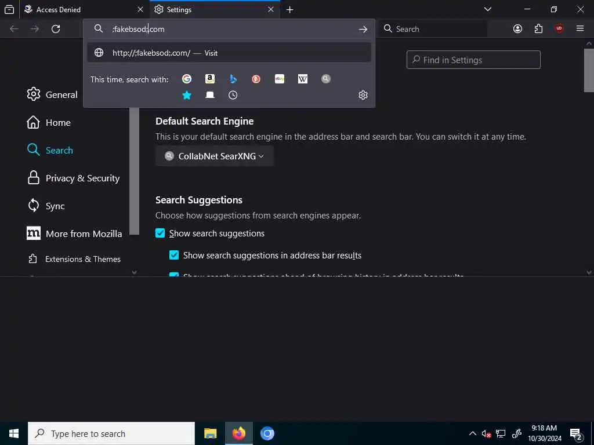Toggle Show search suggestions checkbox
Image resolution: width=594 pixels, height=445 pixels.
[x=160, y=233]
